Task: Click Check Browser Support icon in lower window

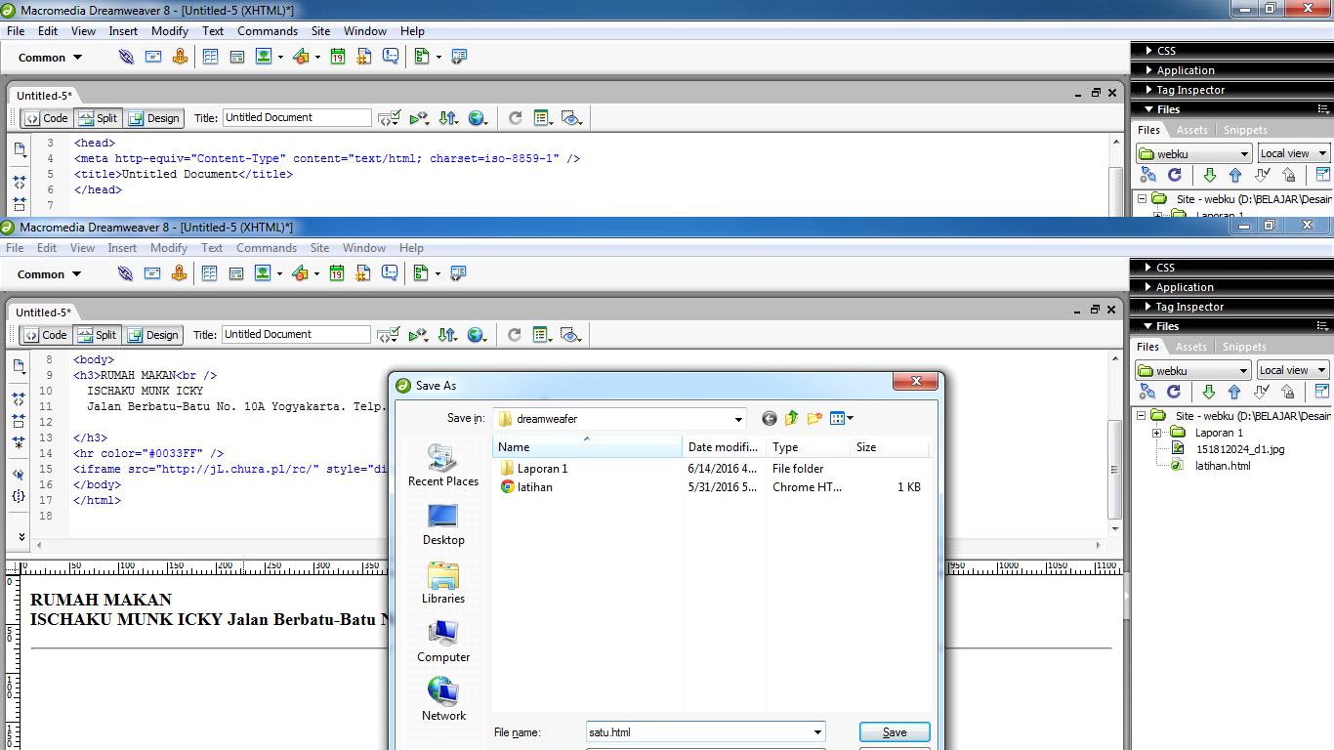Action: click(389, 335)
